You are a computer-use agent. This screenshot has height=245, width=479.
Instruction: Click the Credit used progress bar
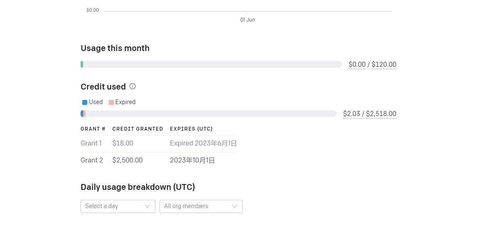209,114
